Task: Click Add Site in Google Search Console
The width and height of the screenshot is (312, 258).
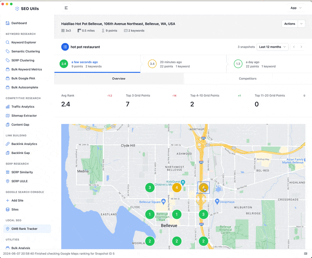Action: click(x=17, y=201)
